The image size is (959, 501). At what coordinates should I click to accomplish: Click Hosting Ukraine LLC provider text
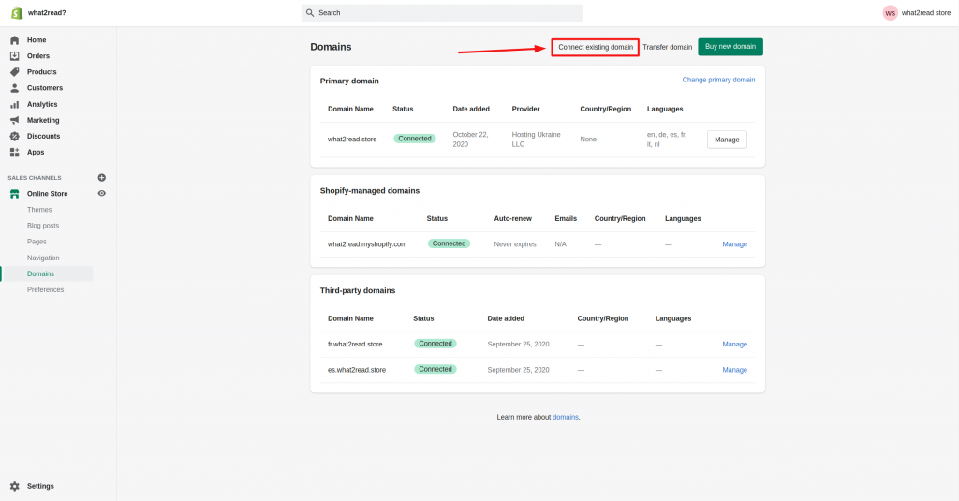tap(536, 140)
